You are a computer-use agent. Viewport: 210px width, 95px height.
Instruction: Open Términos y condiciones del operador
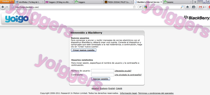pyautogui.click(x=156, y=93)
